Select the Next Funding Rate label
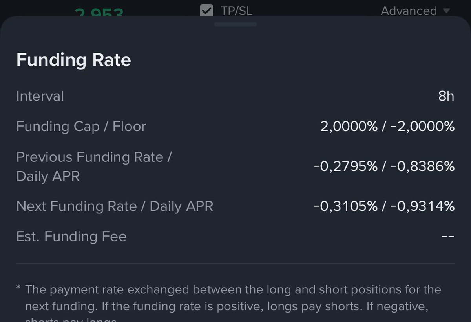Screen dimensions: 471x322 coord(115,206)
